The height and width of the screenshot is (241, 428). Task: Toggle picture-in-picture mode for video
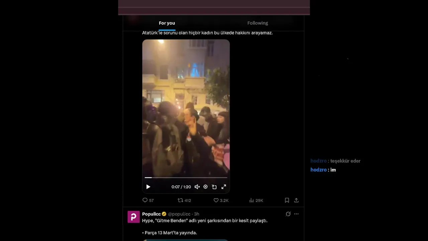(214, 187)
